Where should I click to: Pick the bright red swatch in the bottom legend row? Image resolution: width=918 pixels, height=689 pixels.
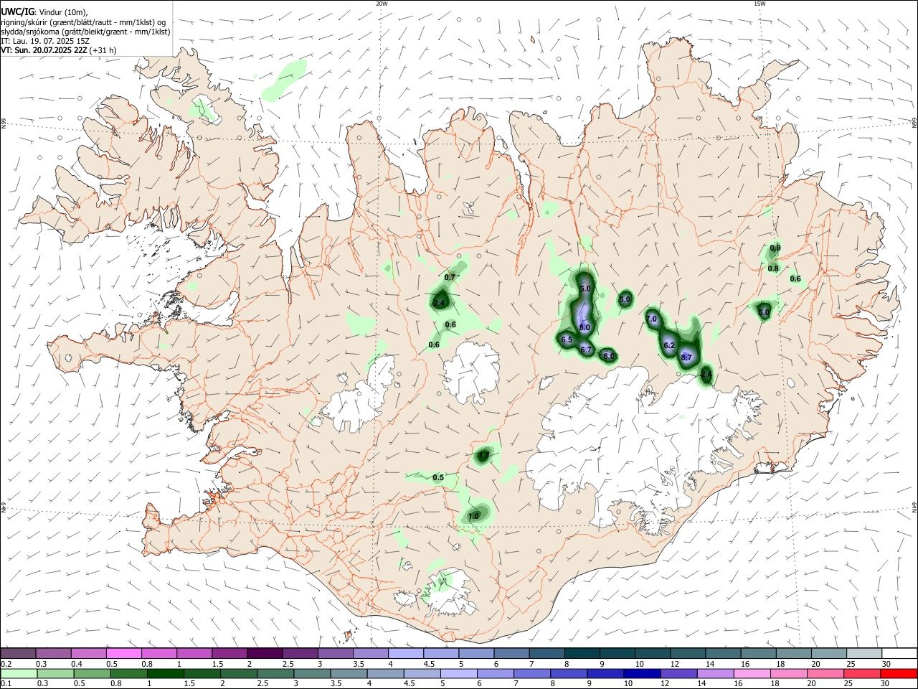pos(899,674)
